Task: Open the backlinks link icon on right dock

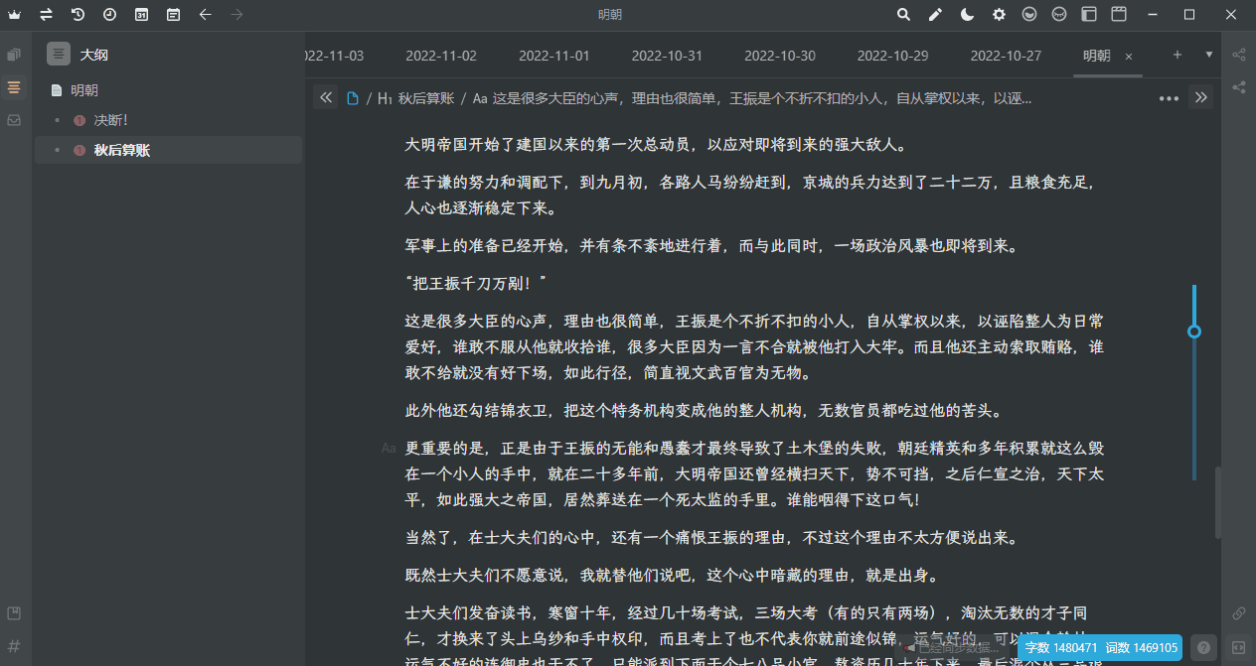Action: click(x=1239, y=613)
